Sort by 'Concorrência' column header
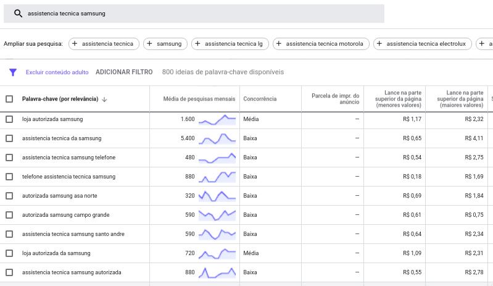The height and width of the screenshot is (286, 493). pyautogui.click(x=260, y=99)
